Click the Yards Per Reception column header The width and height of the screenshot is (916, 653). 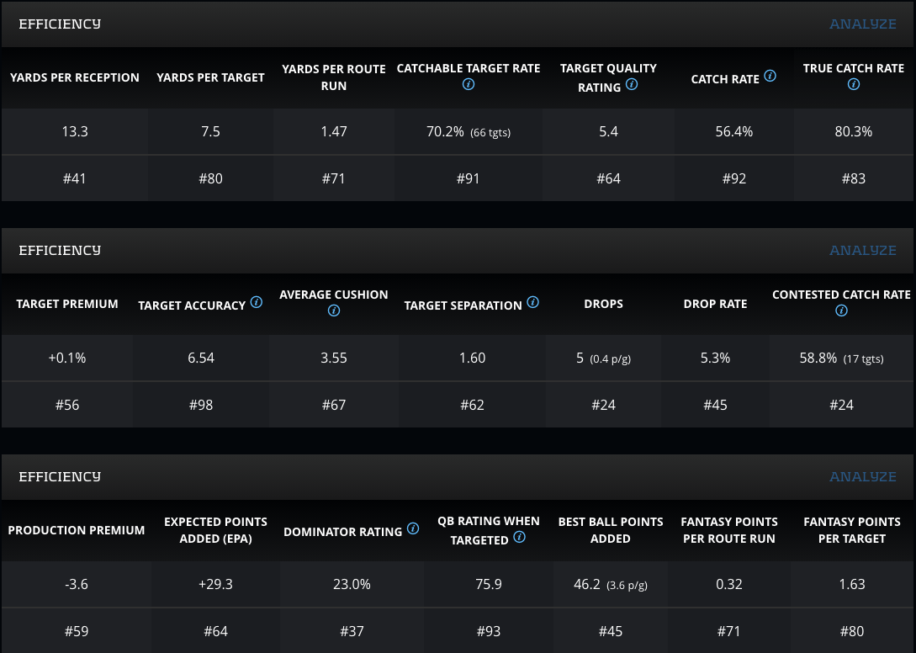pyautogui.click(x=75, y=77)
